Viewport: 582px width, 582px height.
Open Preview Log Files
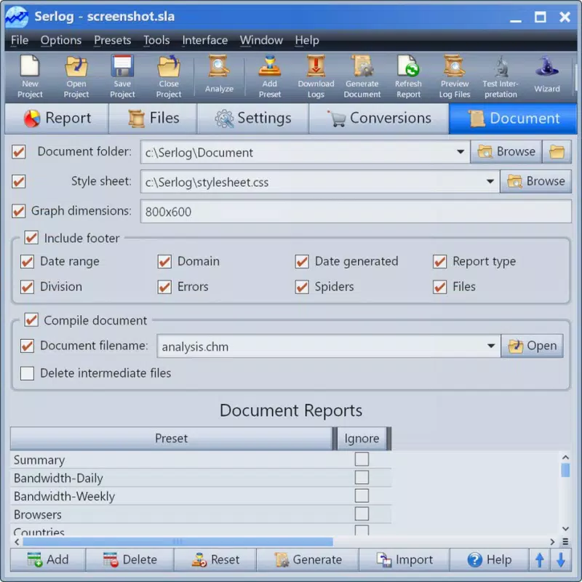pos(454,77)
